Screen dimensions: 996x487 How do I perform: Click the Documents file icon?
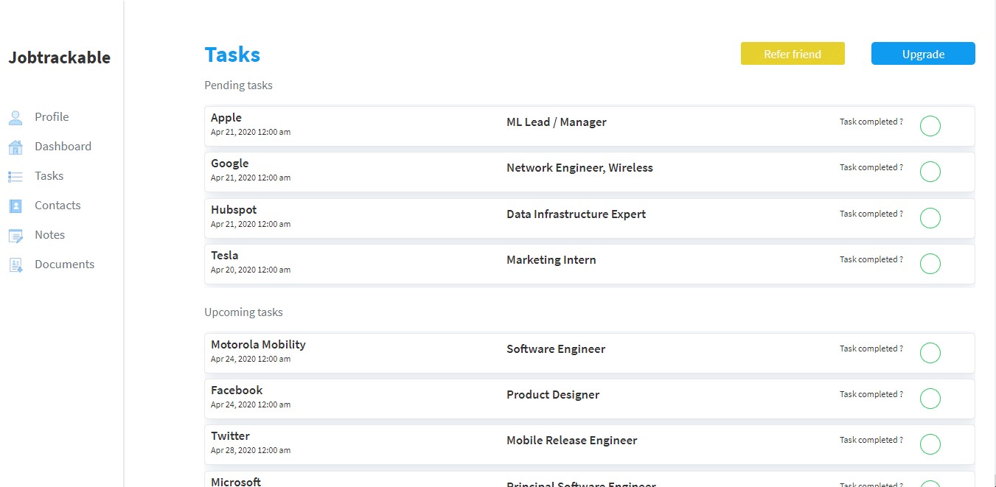tap(15, 264)
